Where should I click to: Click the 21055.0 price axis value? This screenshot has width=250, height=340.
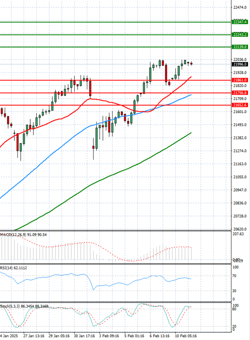coord(240,177)
